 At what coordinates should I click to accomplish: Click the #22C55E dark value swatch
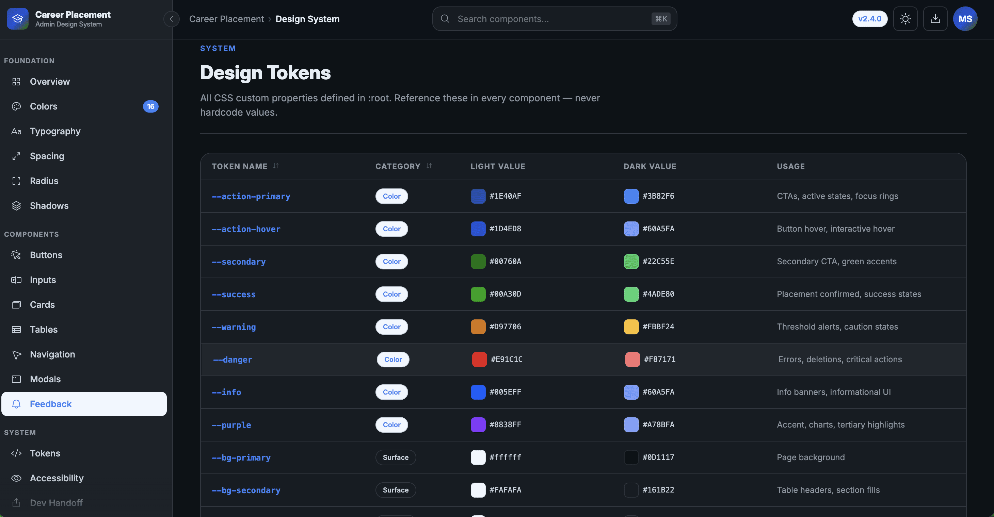(631, 262)
